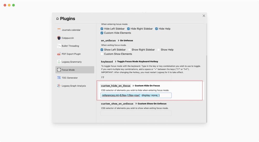Viewport: 259px width, 142px height.
Task: Toggle the Custom Hide On Focus triangle
Action: (x=133, y=86)
